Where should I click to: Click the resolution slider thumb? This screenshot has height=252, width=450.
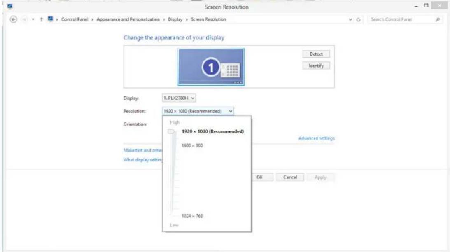(x=171, y=131)
